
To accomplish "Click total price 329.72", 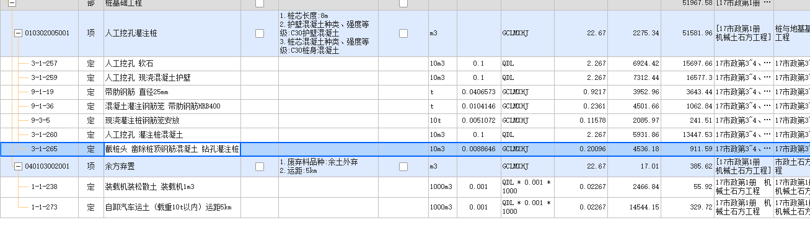I will (x=702, y=207).
